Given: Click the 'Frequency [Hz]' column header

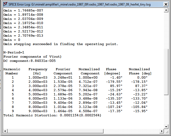Looking at the screenshot, I should (x=38, y=71).
